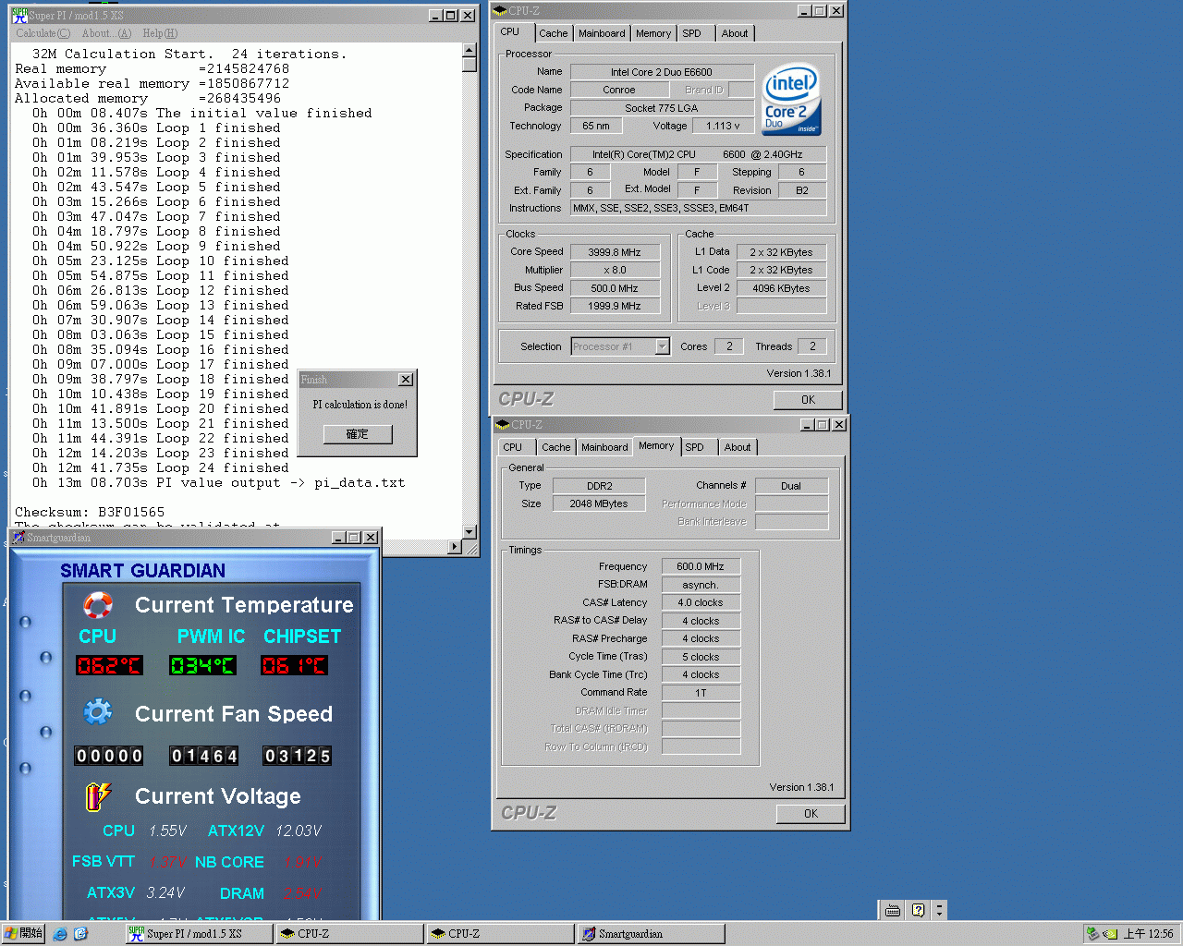This screenshot has height=946, width=1183.
Task: Click the CPU Name field Intel Core 2 Duo E6600
Action: point(662,72)
